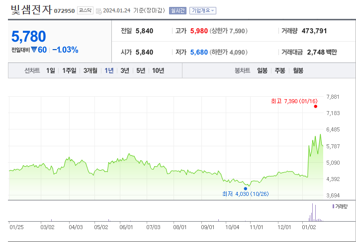Click the red 최고 high-price marker dot

(x=315, y=107)
